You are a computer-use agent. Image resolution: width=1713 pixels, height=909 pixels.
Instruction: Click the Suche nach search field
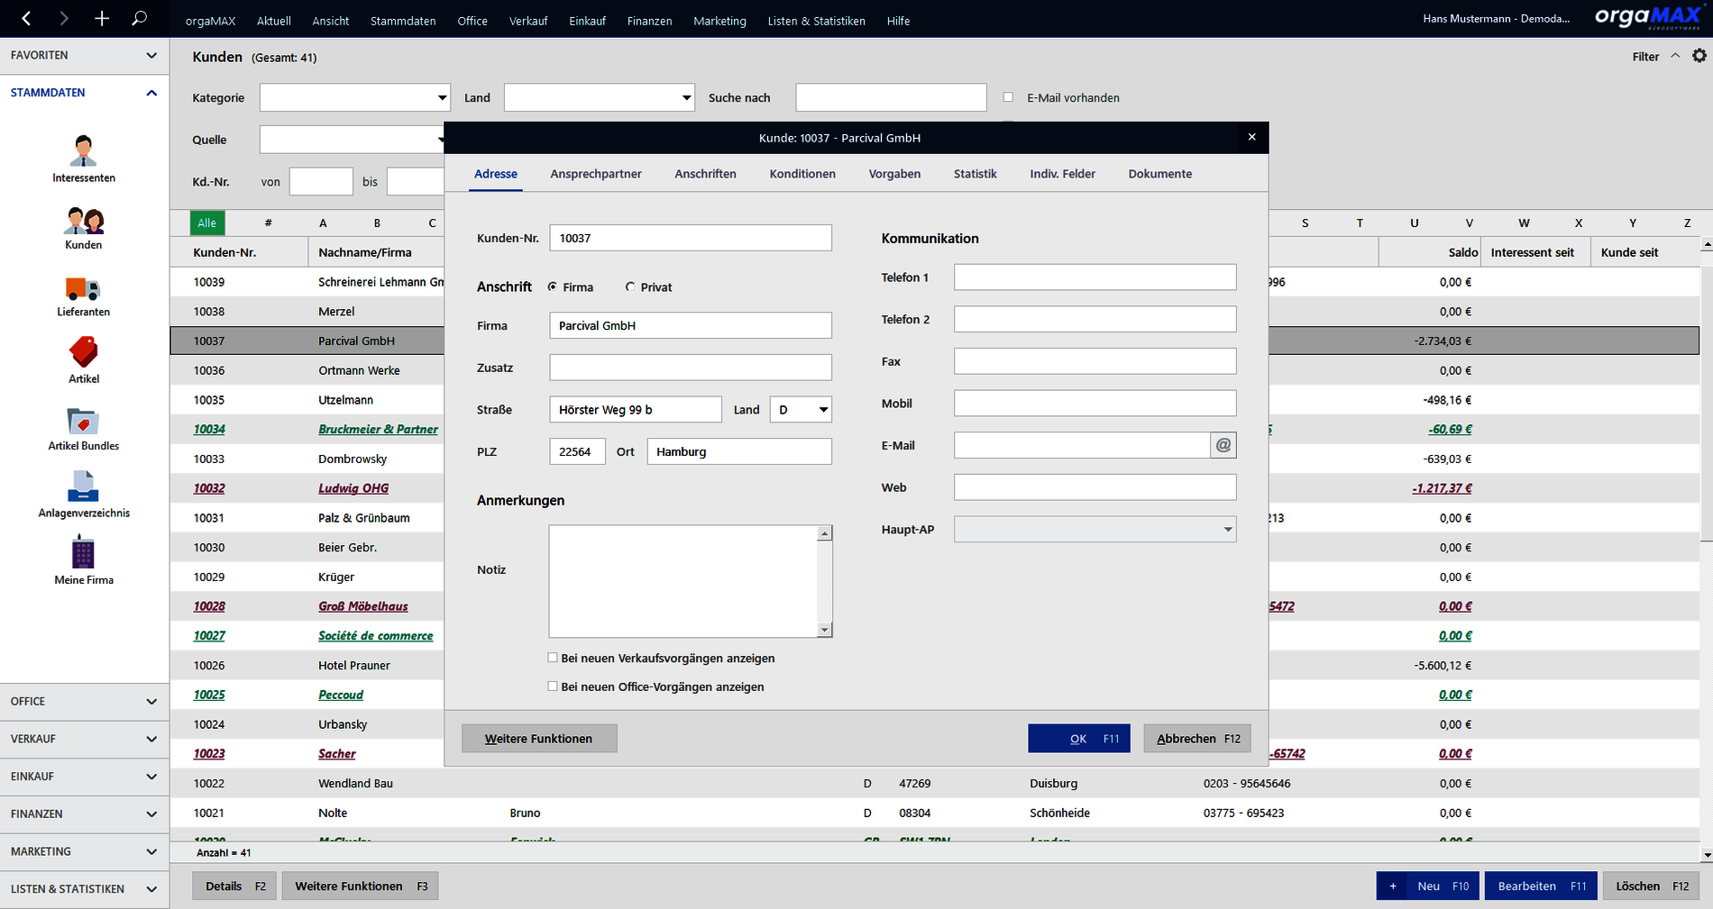[891, 97]
